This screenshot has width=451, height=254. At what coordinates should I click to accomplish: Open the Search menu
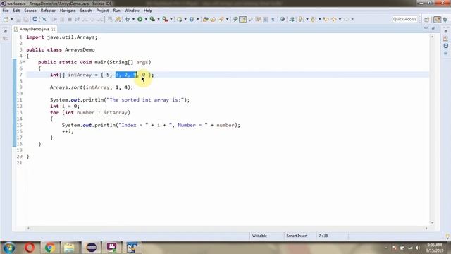(86, 11)
